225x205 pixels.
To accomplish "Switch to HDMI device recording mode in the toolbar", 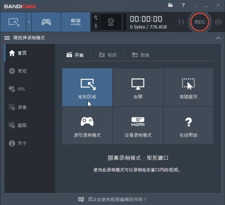I will click(x=76, y=22).
